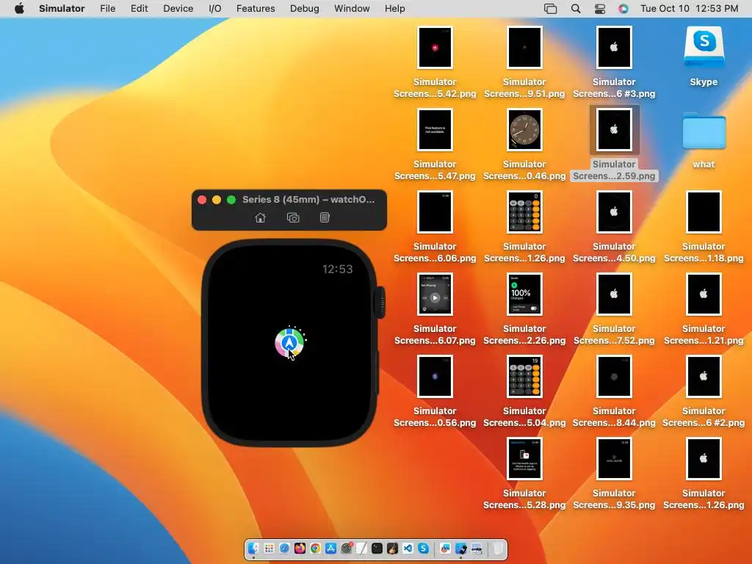Select Simulator Screens...6 #3.png file

pyautogui.click(x=614, y=47)
